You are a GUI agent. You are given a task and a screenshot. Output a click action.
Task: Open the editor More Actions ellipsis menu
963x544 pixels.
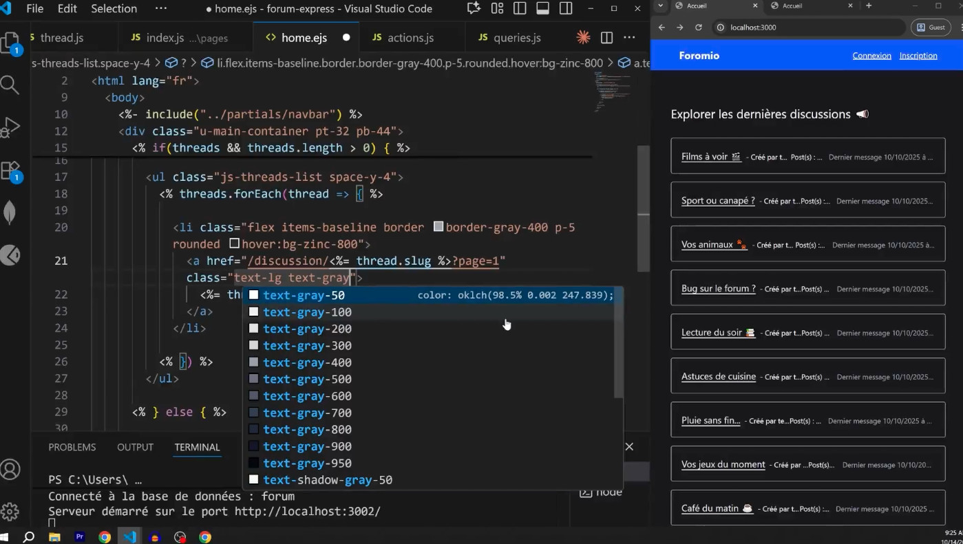coord(629,38)
